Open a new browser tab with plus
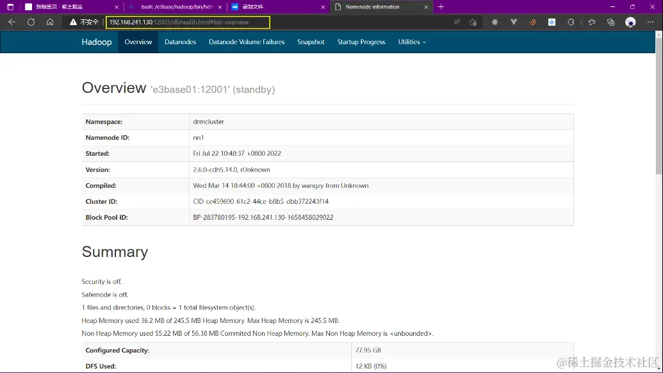This screenshot has width=663, height=373. 441,7
